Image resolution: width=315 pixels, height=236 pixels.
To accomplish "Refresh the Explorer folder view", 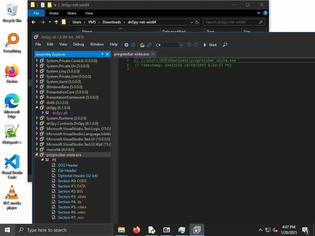I will (197, 22).
